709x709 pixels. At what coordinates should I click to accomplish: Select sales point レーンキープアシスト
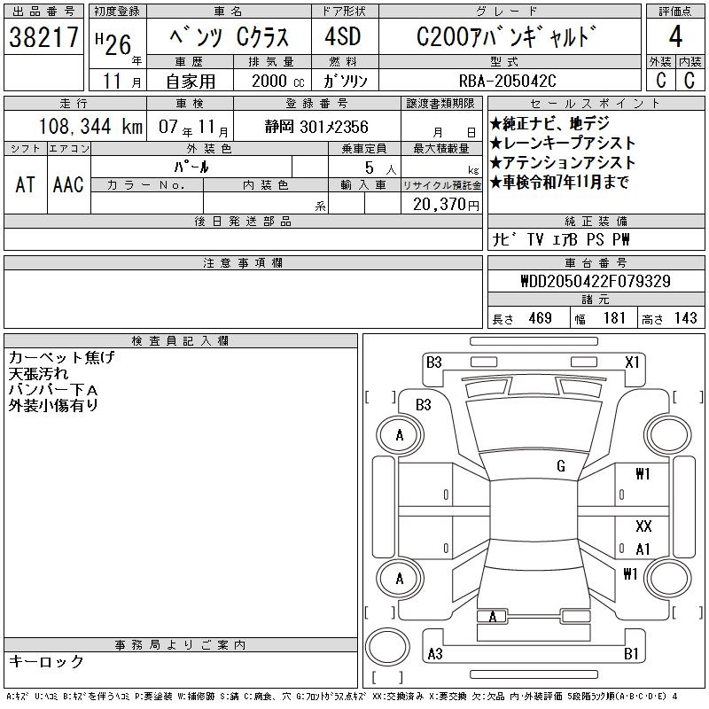pos(563,143)
